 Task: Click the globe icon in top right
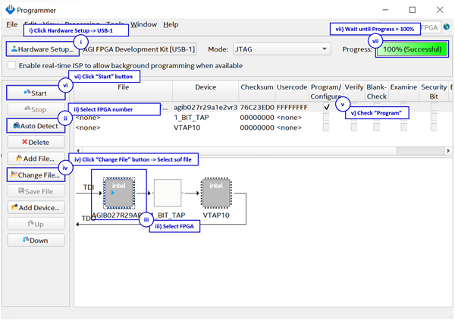point(447,27)
